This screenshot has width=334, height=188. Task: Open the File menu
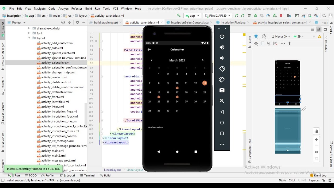point(11,9)
